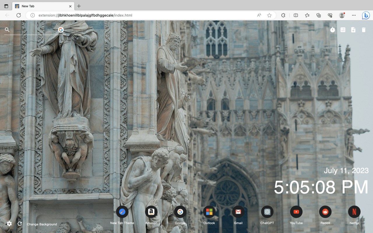Open the Reddit shortcut
Viewport: 373px width, 233px height.
pos(325,212)
